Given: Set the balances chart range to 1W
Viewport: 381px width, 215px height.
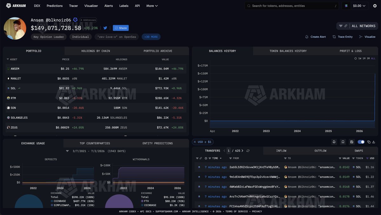Looking at the screenshot, I should tap(360, 58).
